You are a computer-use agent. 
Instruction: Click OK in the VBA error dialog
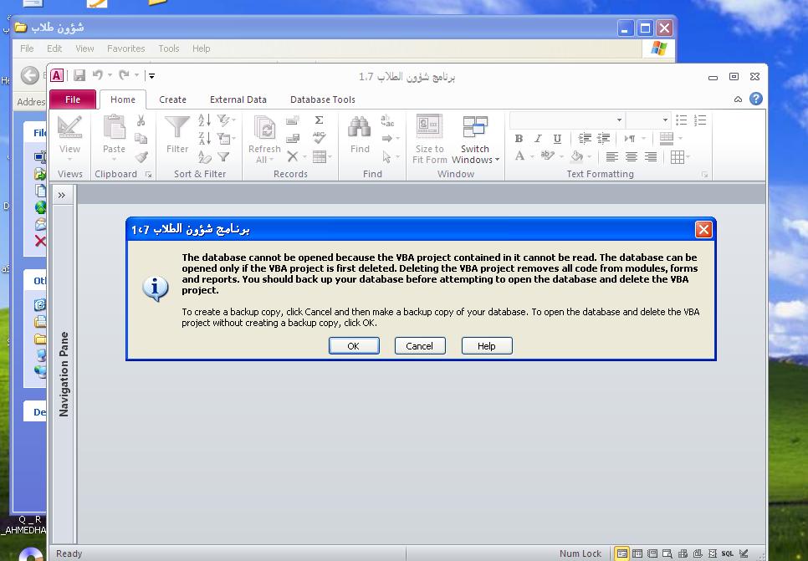[353, 346]
